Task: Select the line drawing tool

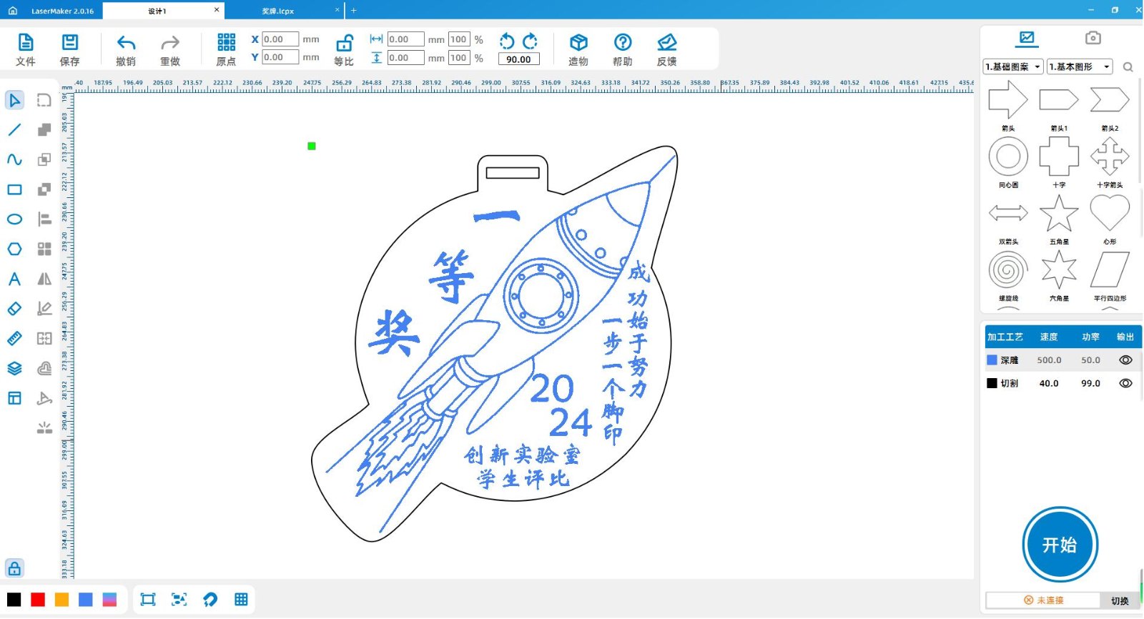Action: [14, 130]
